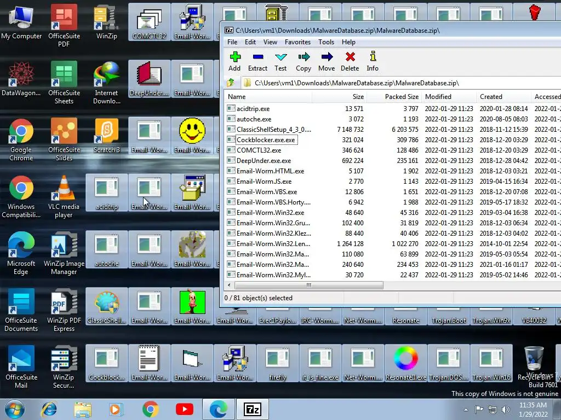Open the Info toolbar button

pos(373,61)
